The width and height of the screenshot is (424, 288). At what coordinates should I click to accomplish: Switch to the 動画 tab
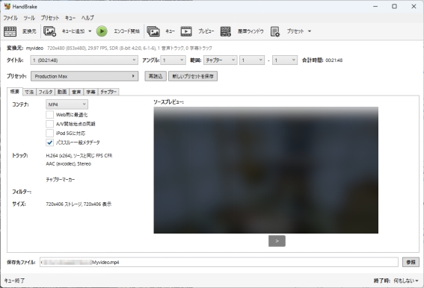coord(62,92)
